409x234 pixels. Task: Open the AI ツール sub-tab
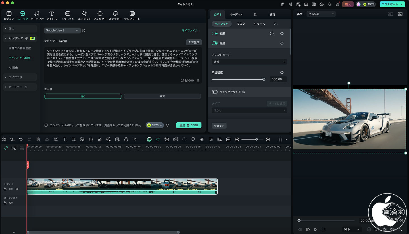click(259, 24)
